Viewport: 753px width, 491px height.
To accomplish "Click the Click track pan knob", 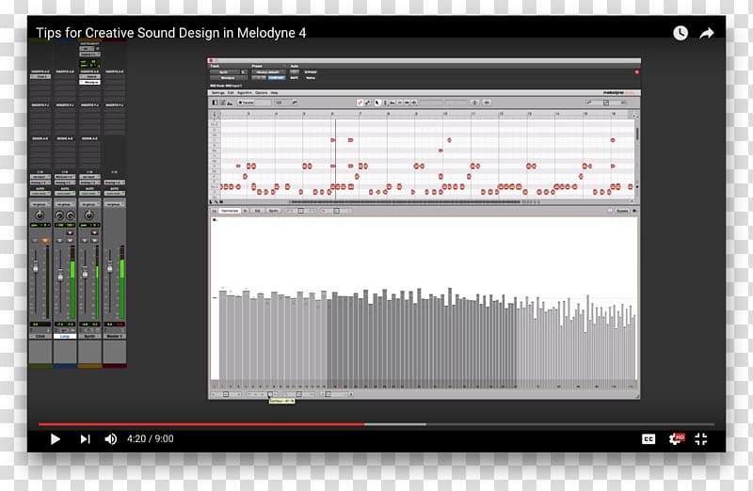I will (40, 215).
